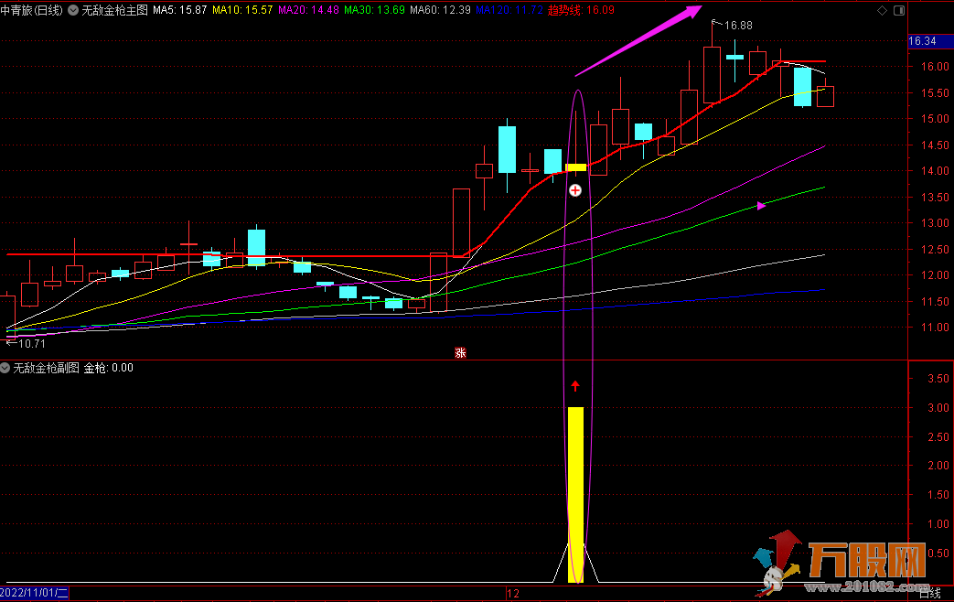Screen dimensions: 954x602
Task: Open the dropdown circle beside 无敌金枪副图
Action: coord(5,368)
